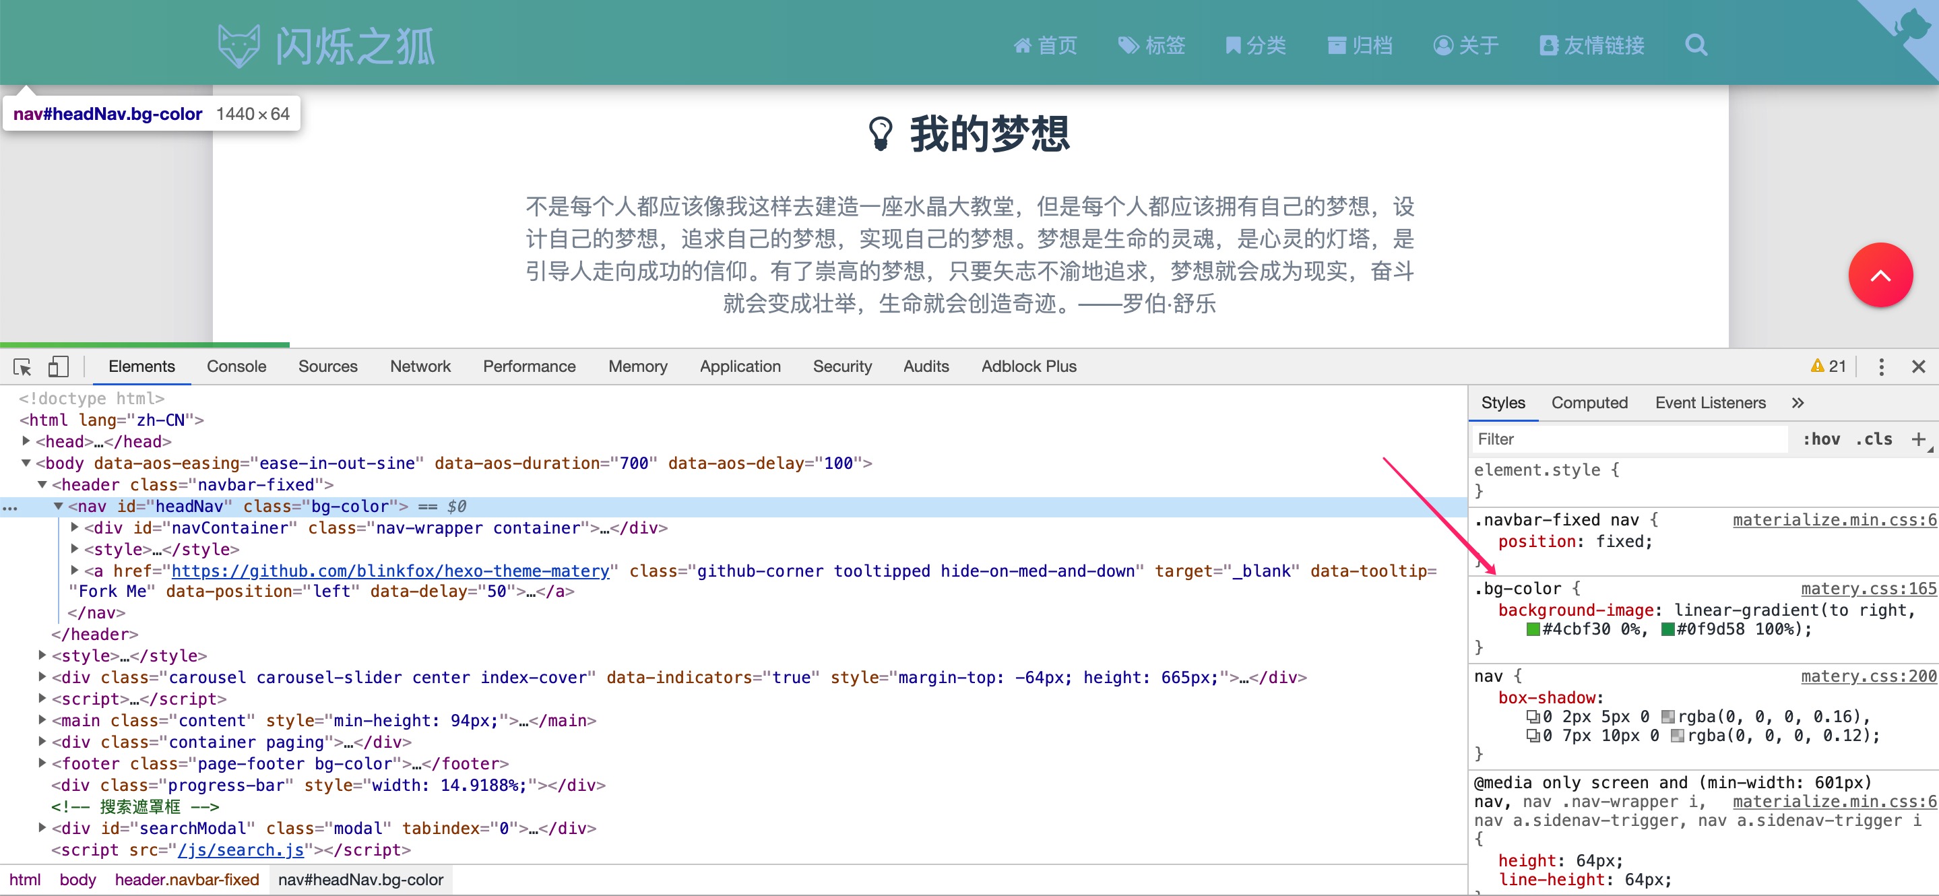
Task: Toggle the :hov element state panel
Action: (x=1821, y=439)
